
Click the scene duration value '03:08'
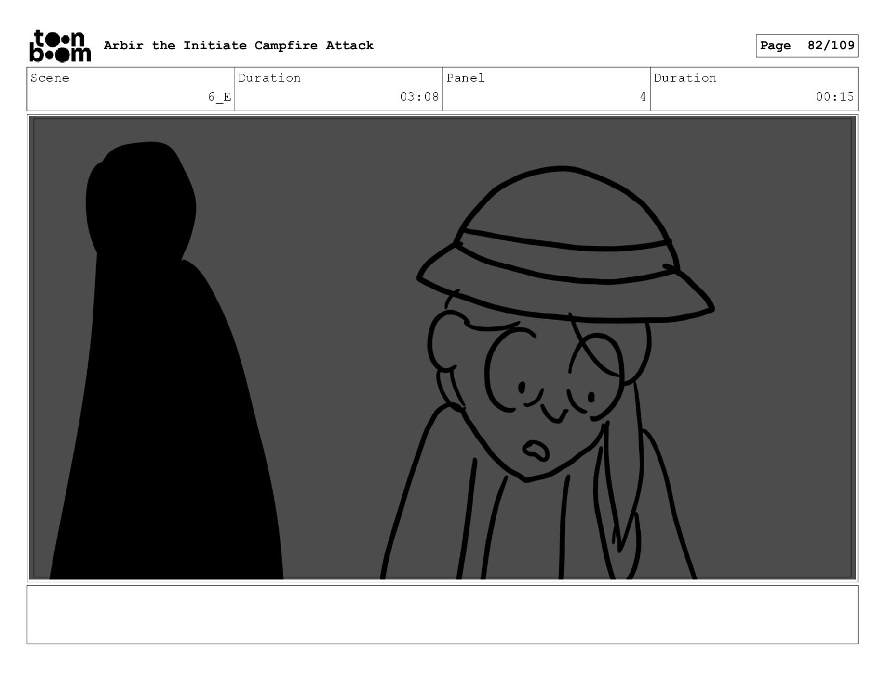(x=420, y=97)
